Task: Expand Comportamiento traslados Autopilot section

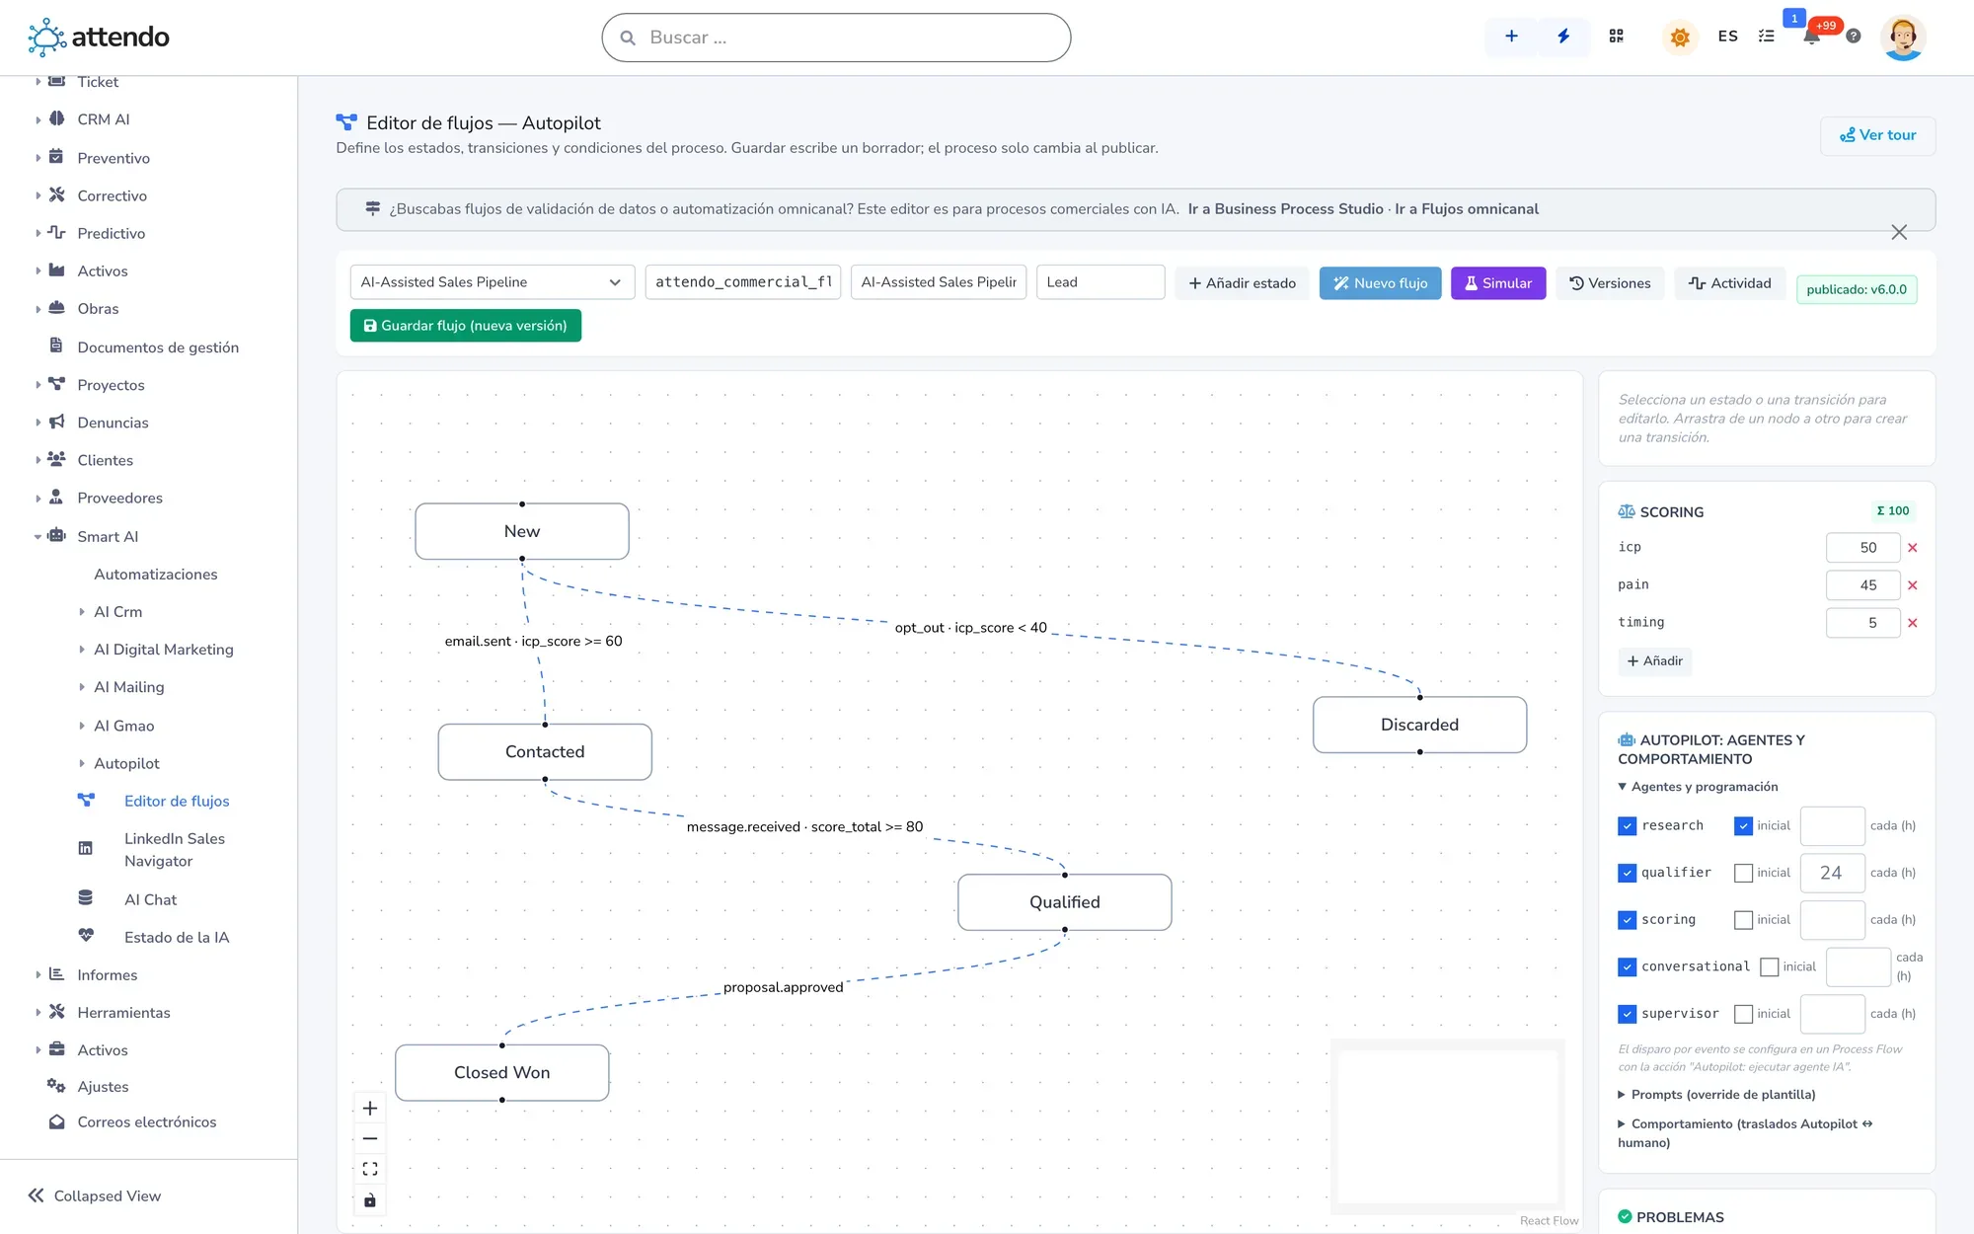Action: coord(1744,1133)
